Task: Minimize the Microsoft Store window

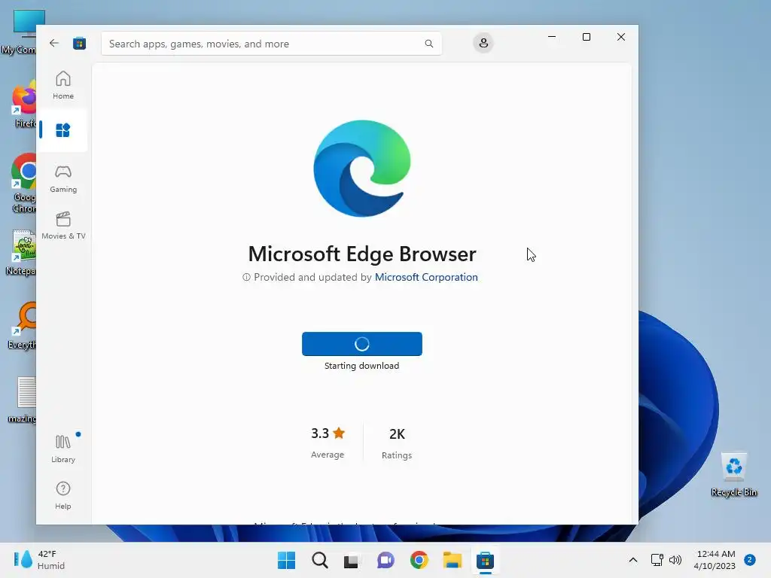Action: coord(552,37)
